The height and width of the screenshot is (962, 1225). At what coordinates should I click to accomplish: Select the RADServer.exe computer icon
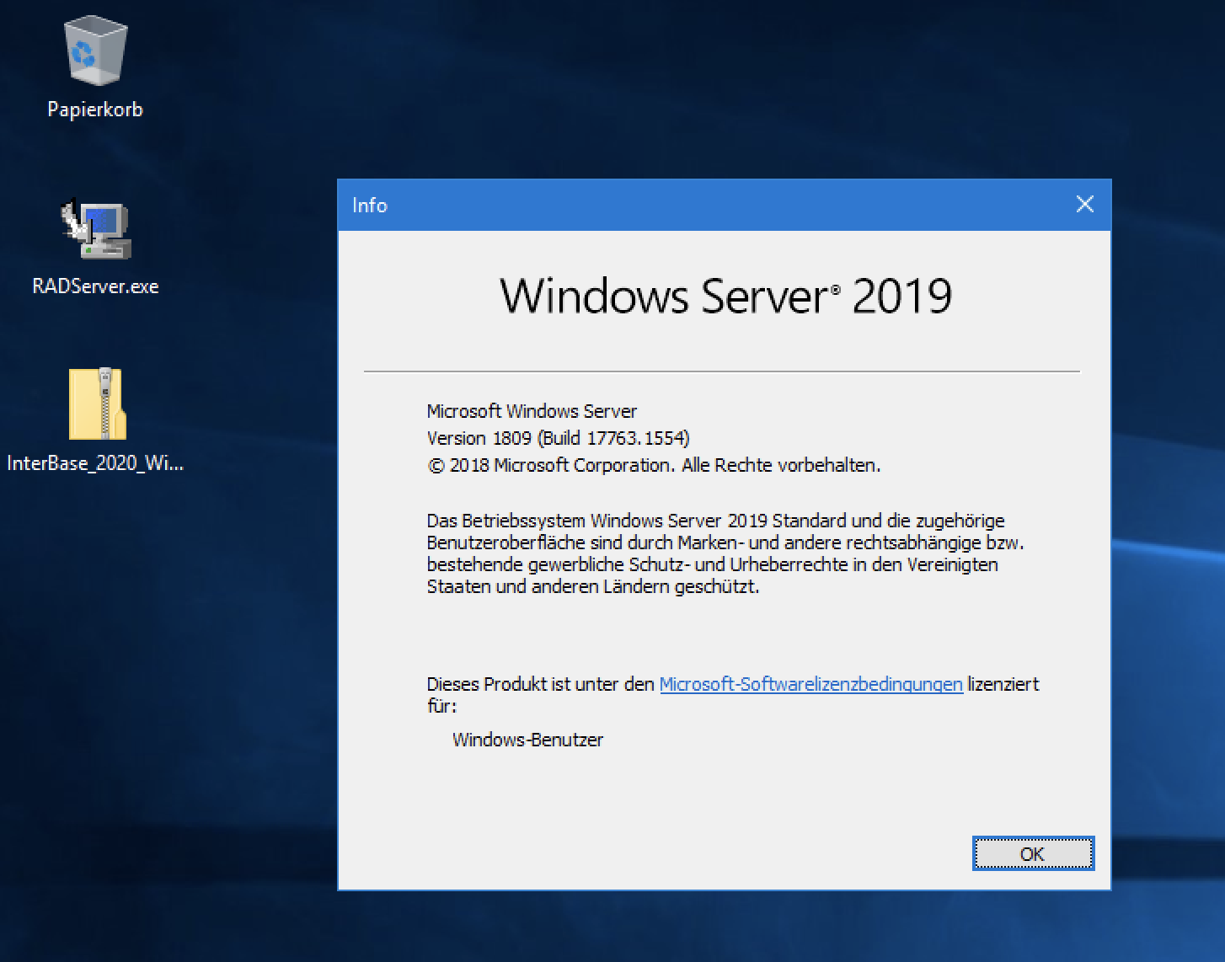pos(95,228)
